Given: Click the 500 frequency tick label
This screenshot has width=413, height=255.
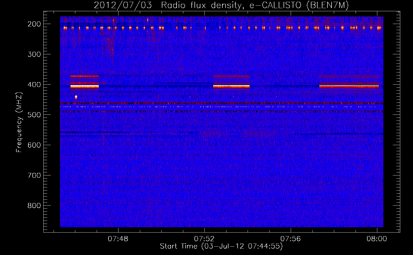Looking at the screenshot, I should pyautogui.click(x=34, y=115).
